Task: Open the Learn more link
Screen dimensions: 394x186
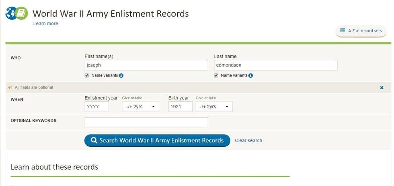Action: tap(45, 24)
